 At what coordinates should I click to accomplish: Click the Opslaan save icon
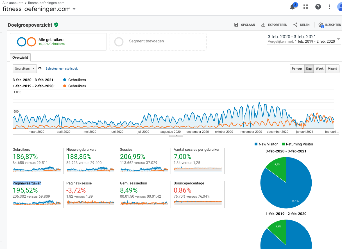point(236,25)
